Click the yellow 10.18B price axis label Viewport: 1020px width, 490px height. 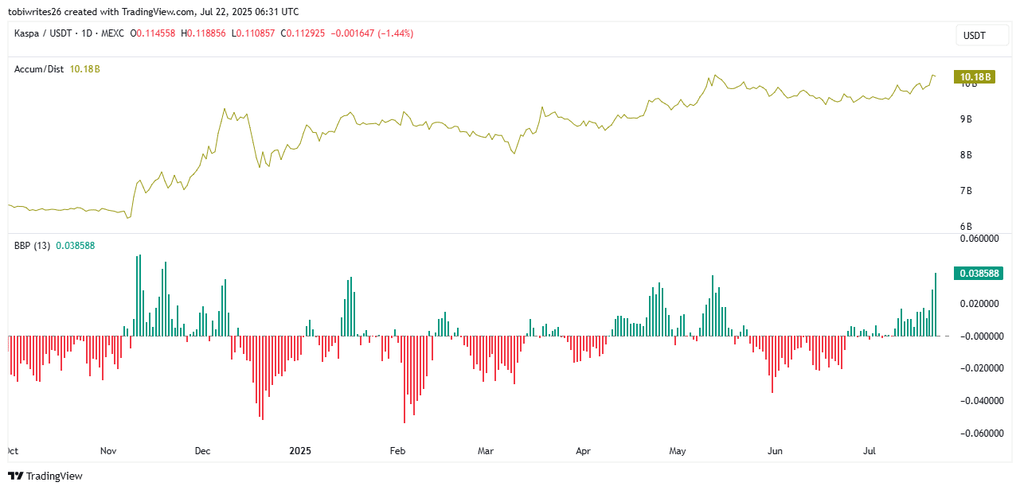coord(975,77)
